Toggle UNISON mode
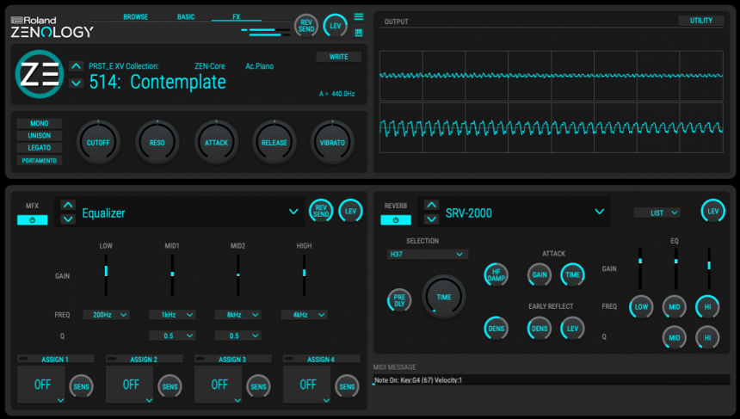 pyautogui.click(x=40, y=135)
